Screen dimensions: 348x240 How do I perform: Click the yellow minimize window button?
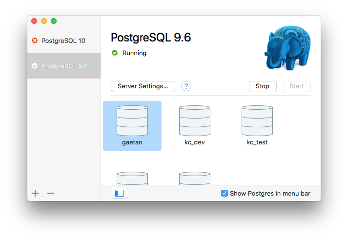pyautogui.click(x=44, y=21)
